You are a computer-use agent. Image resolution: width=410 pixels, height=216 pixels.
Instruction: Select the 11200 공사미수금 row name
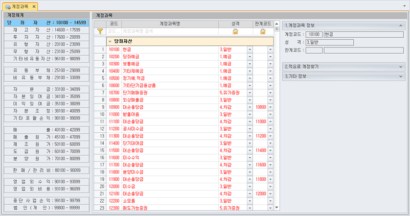point(133,129)
